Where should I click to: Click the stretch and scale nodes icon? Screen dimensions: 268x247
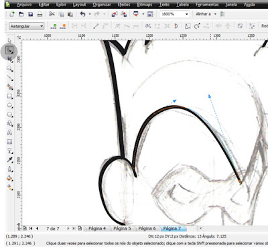pyautogui.click(x=188, y=26)
